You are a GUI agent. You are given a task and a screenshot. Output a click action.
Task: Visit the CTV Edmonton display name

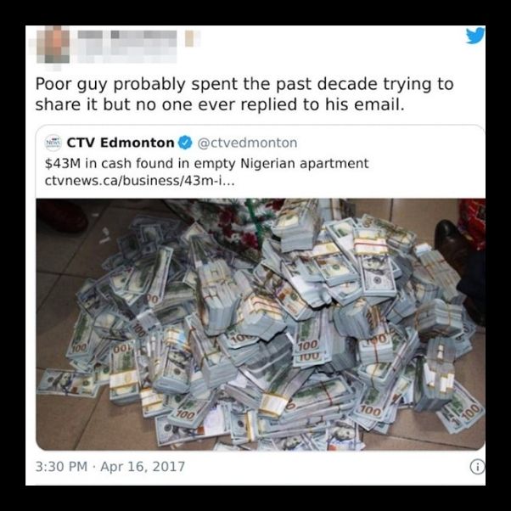[x=121, y=143]
